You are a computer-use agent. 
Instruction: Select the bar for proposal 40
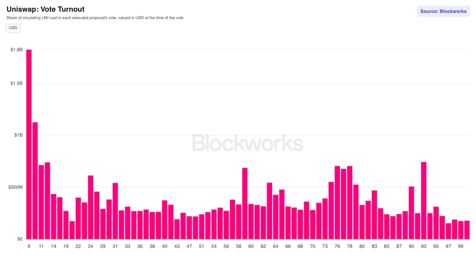pos(164,220)
